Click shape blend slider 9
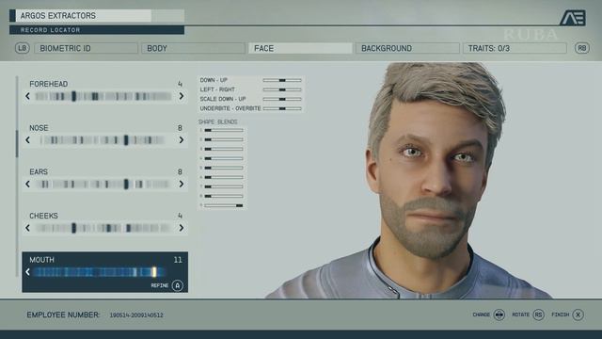Image resolution: width=602 pixels, height=339 pixels. click(224, 205)
